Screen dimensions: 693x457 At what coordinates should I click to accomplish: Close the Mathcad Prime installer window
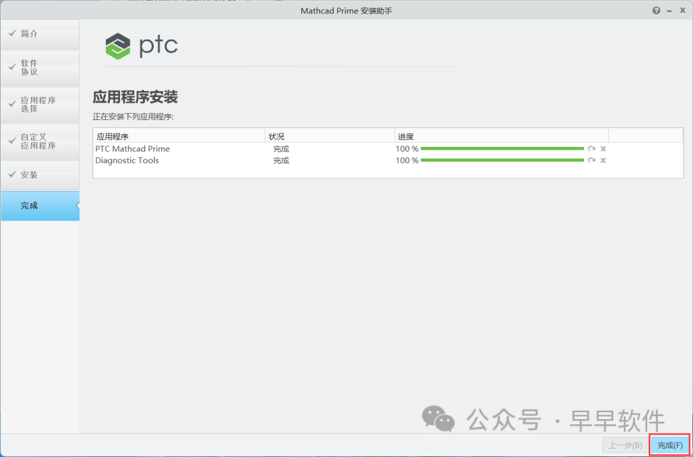pos(682,11)
